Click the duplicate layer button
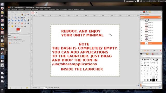This screenshot has height=93, width=166. point(154,51)
